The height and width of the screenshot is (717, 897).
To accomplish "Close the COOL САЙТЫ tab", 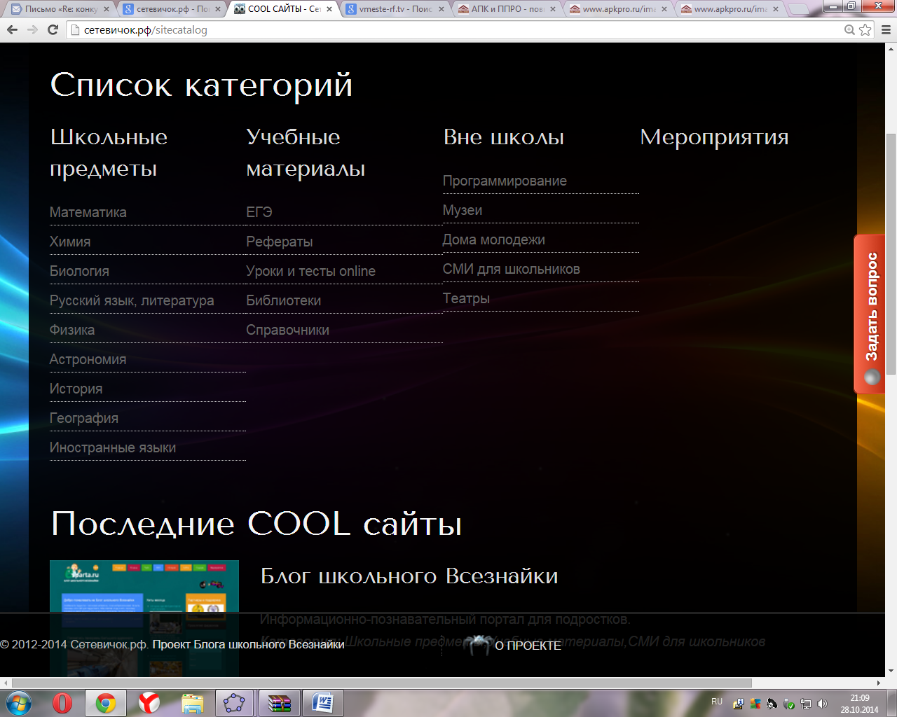I will [329, 9].
